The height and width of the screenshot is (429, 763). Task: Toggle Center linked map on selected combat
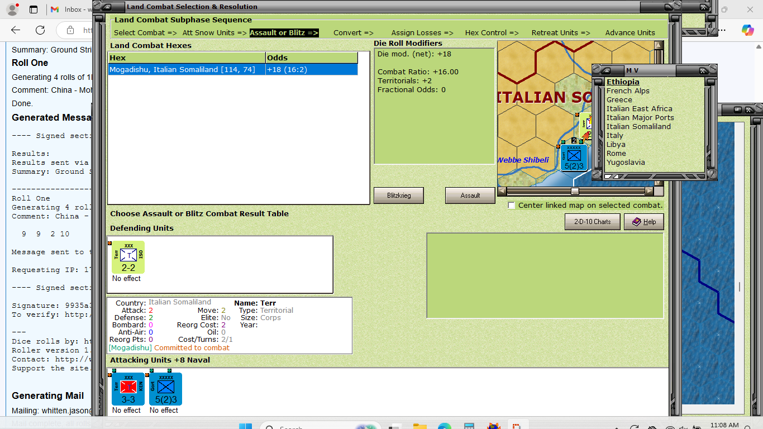pyautogui.click(x=512, y=206)
